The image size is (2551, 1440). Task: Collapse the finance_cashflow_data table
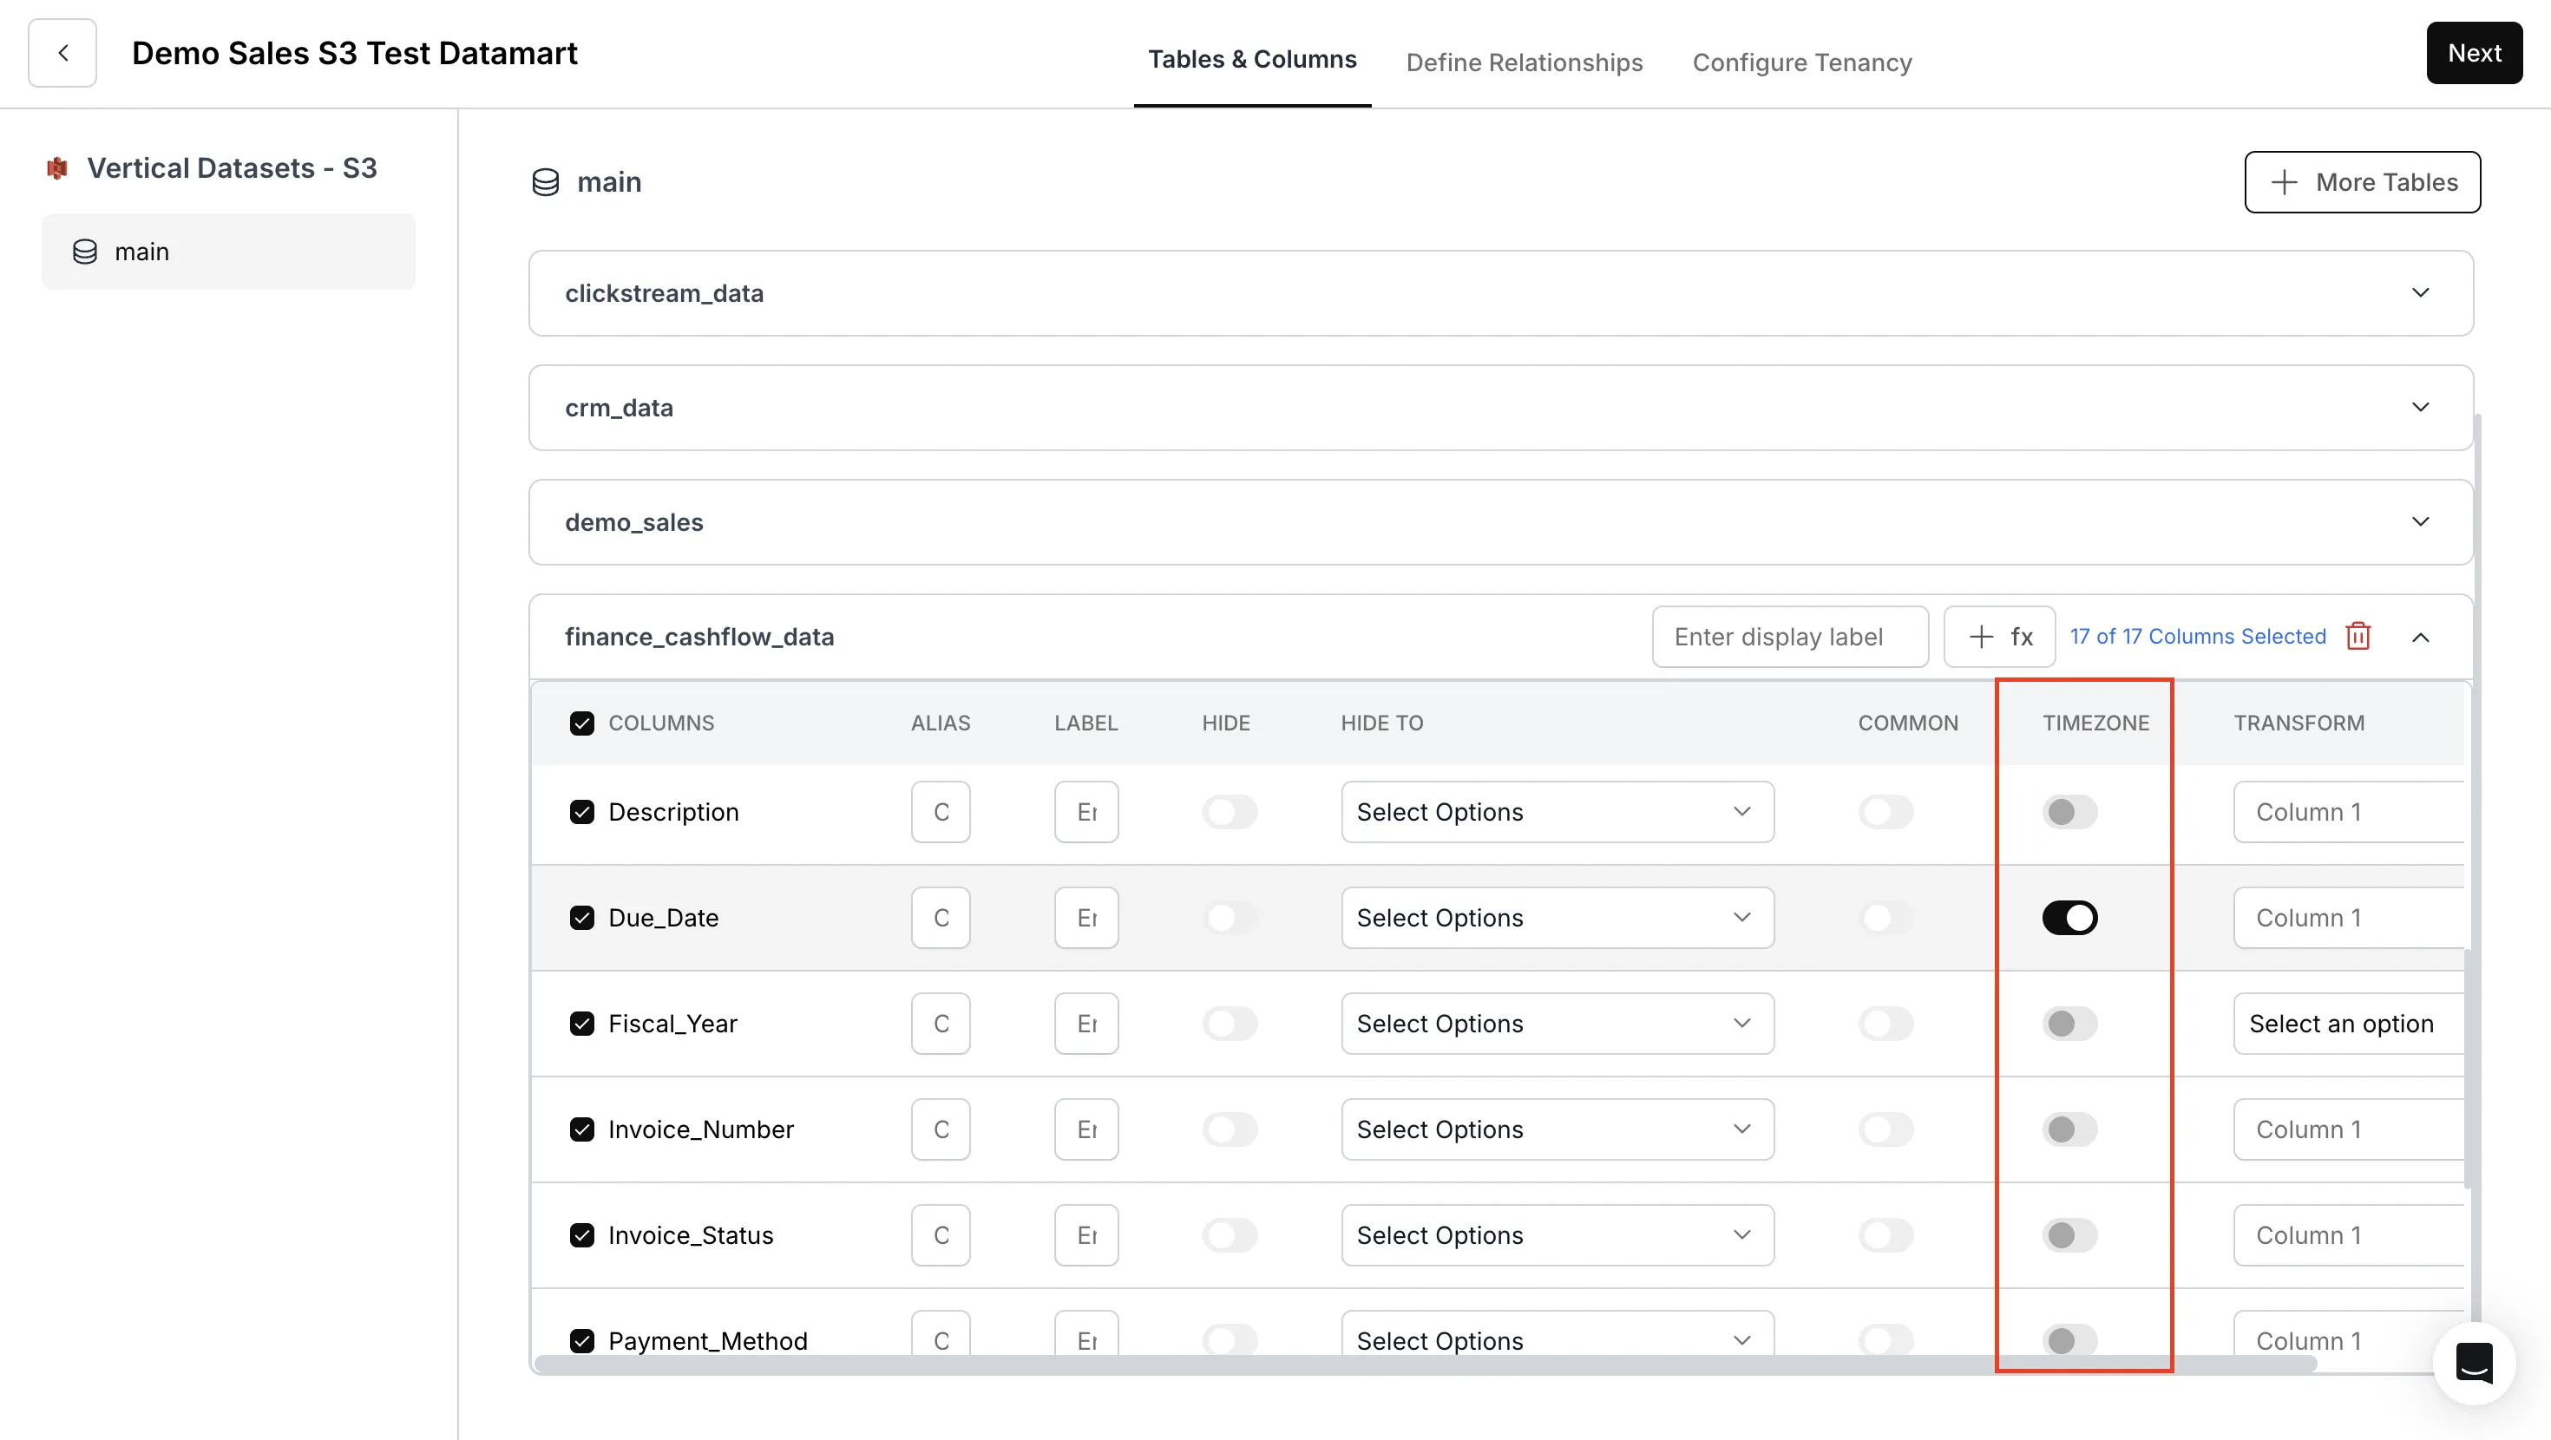pos(2419,637)
